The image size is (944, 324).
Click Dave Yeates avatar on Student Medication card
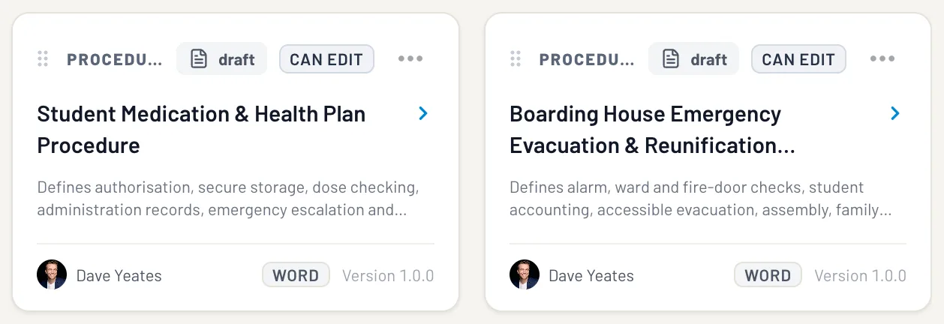pyautogui.click(x=52, y=275)
